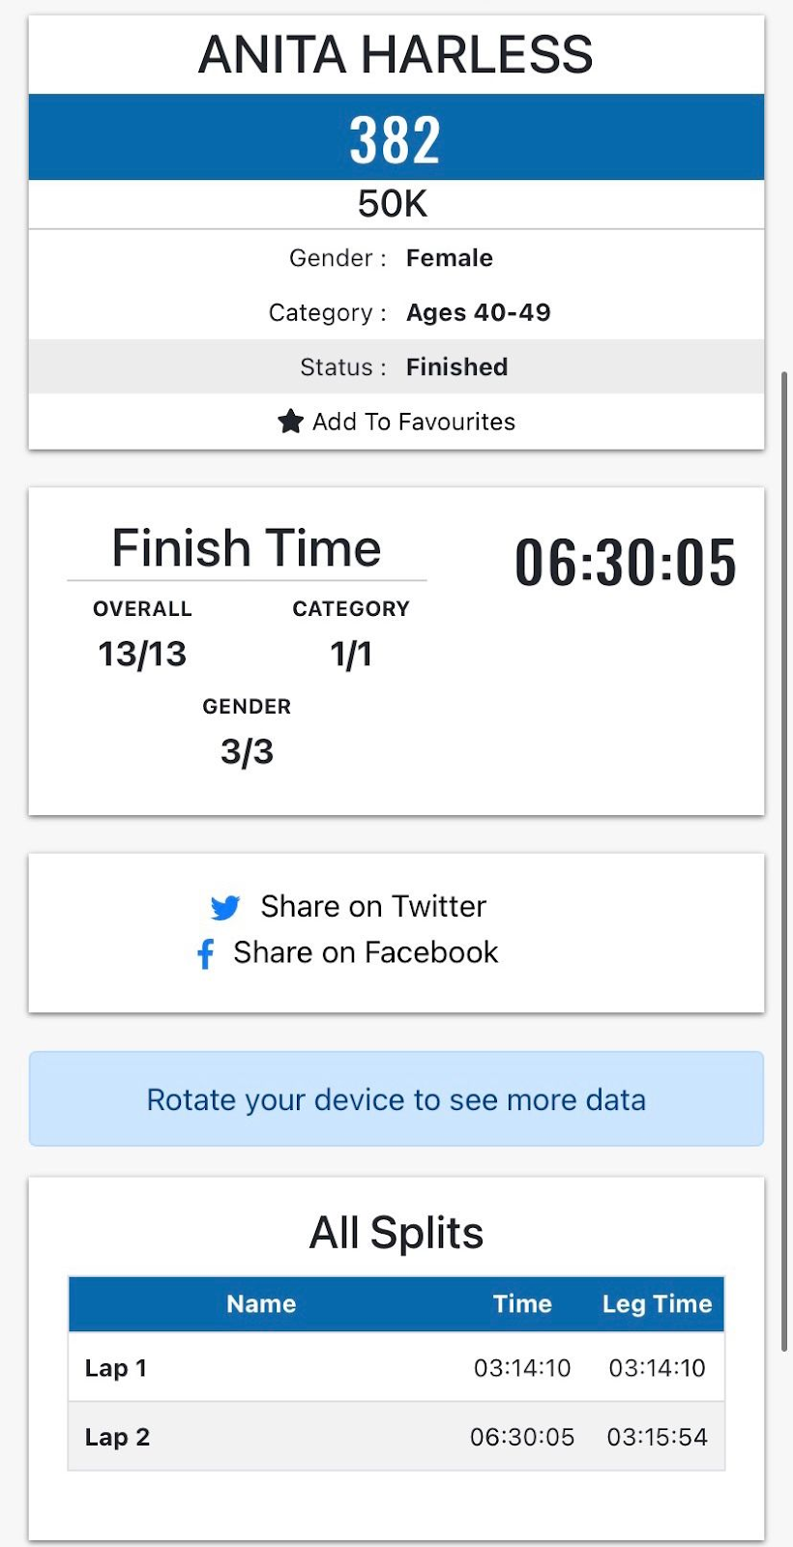Click the Leg Time column header
Viewport: 793px width, 1547px height.
pyautogui.click(x=657, y=1303)
